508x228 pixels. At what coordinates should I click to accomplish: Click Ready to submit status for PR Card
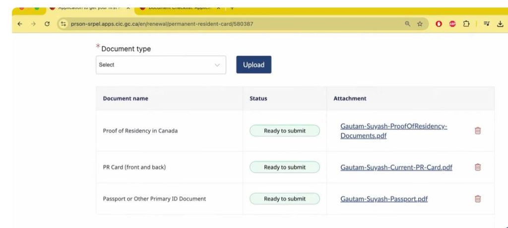point(284,167)
